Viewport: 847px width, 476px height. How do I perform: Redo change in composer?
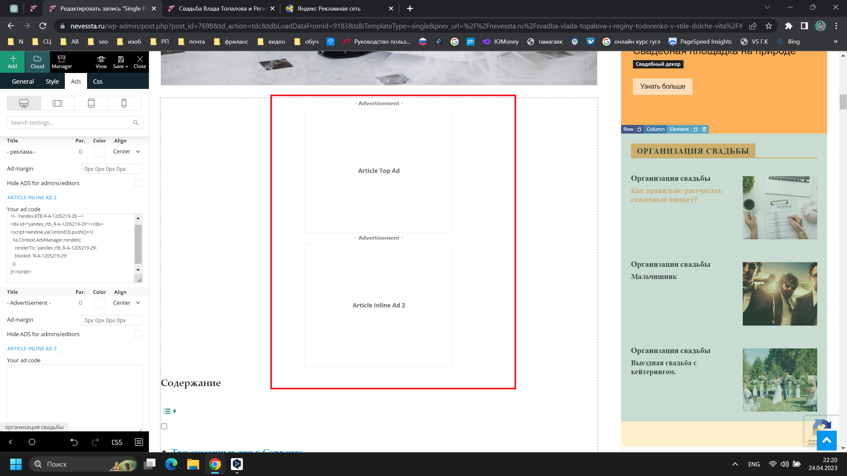[95, 442]
